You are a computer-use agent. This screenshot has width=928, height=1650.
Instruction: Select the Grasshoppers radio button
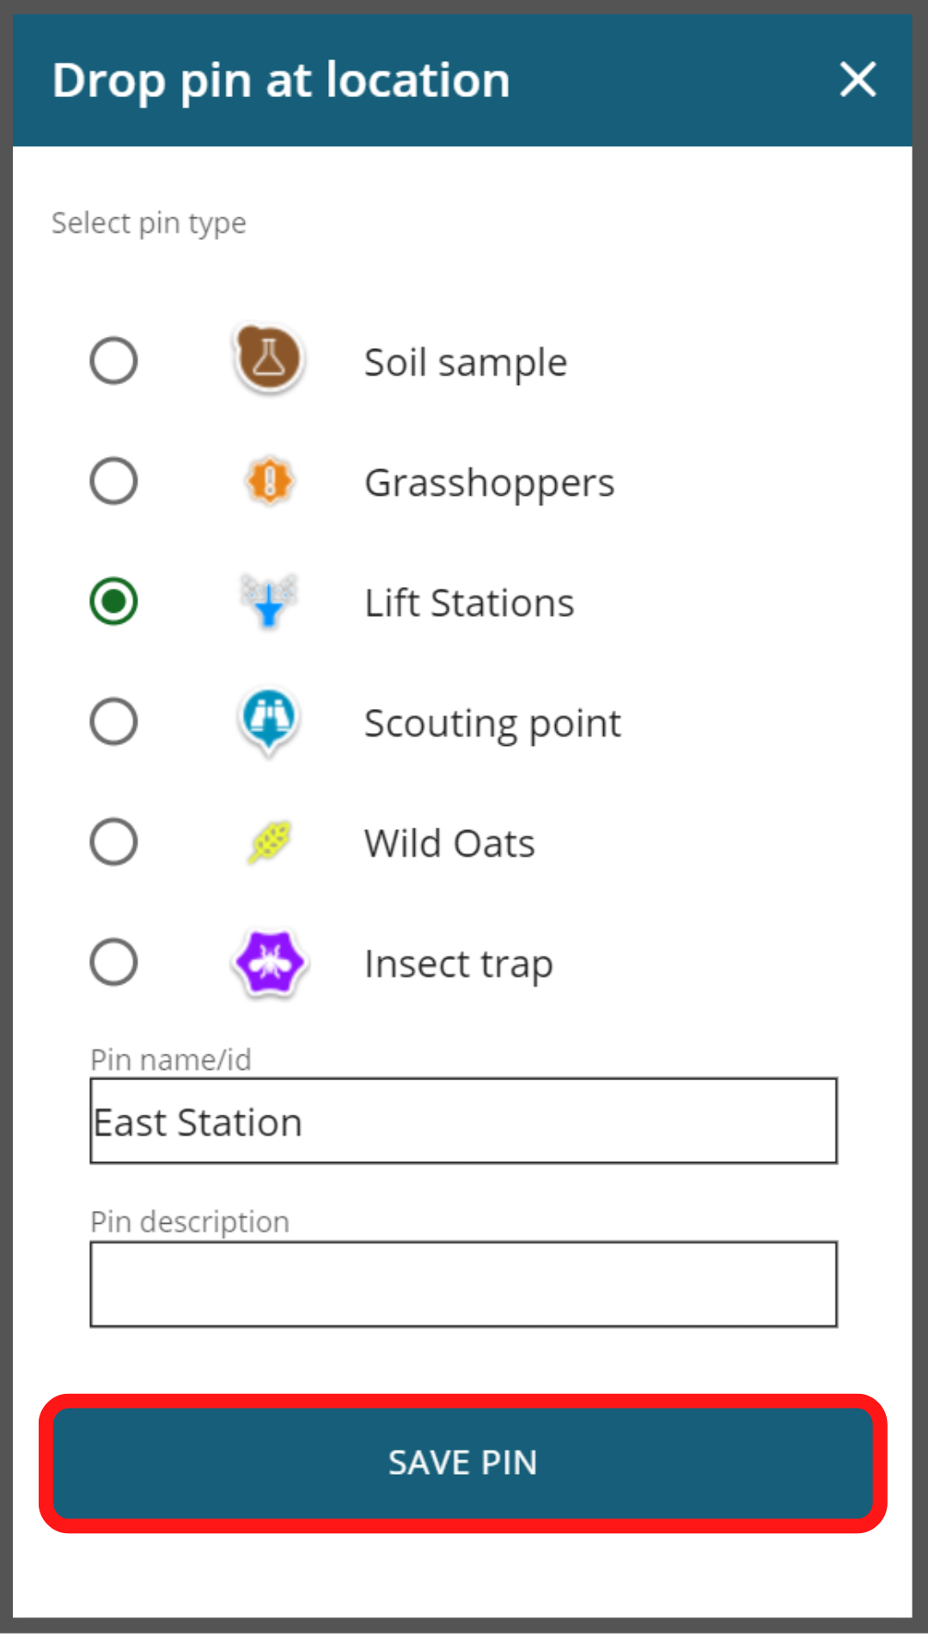(113, 481)
